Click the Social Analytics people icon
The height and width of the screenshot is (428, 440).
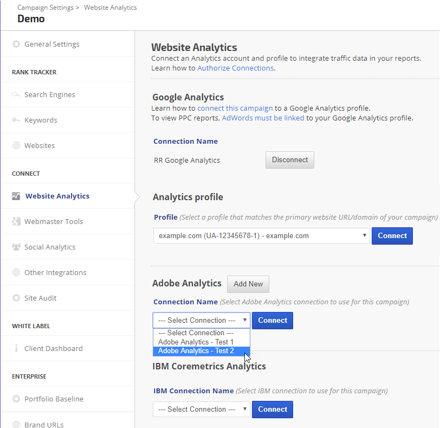16,247
